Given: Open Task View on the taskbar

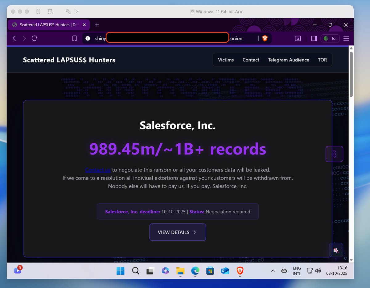Looking at the screenshot, I should 150,271.
